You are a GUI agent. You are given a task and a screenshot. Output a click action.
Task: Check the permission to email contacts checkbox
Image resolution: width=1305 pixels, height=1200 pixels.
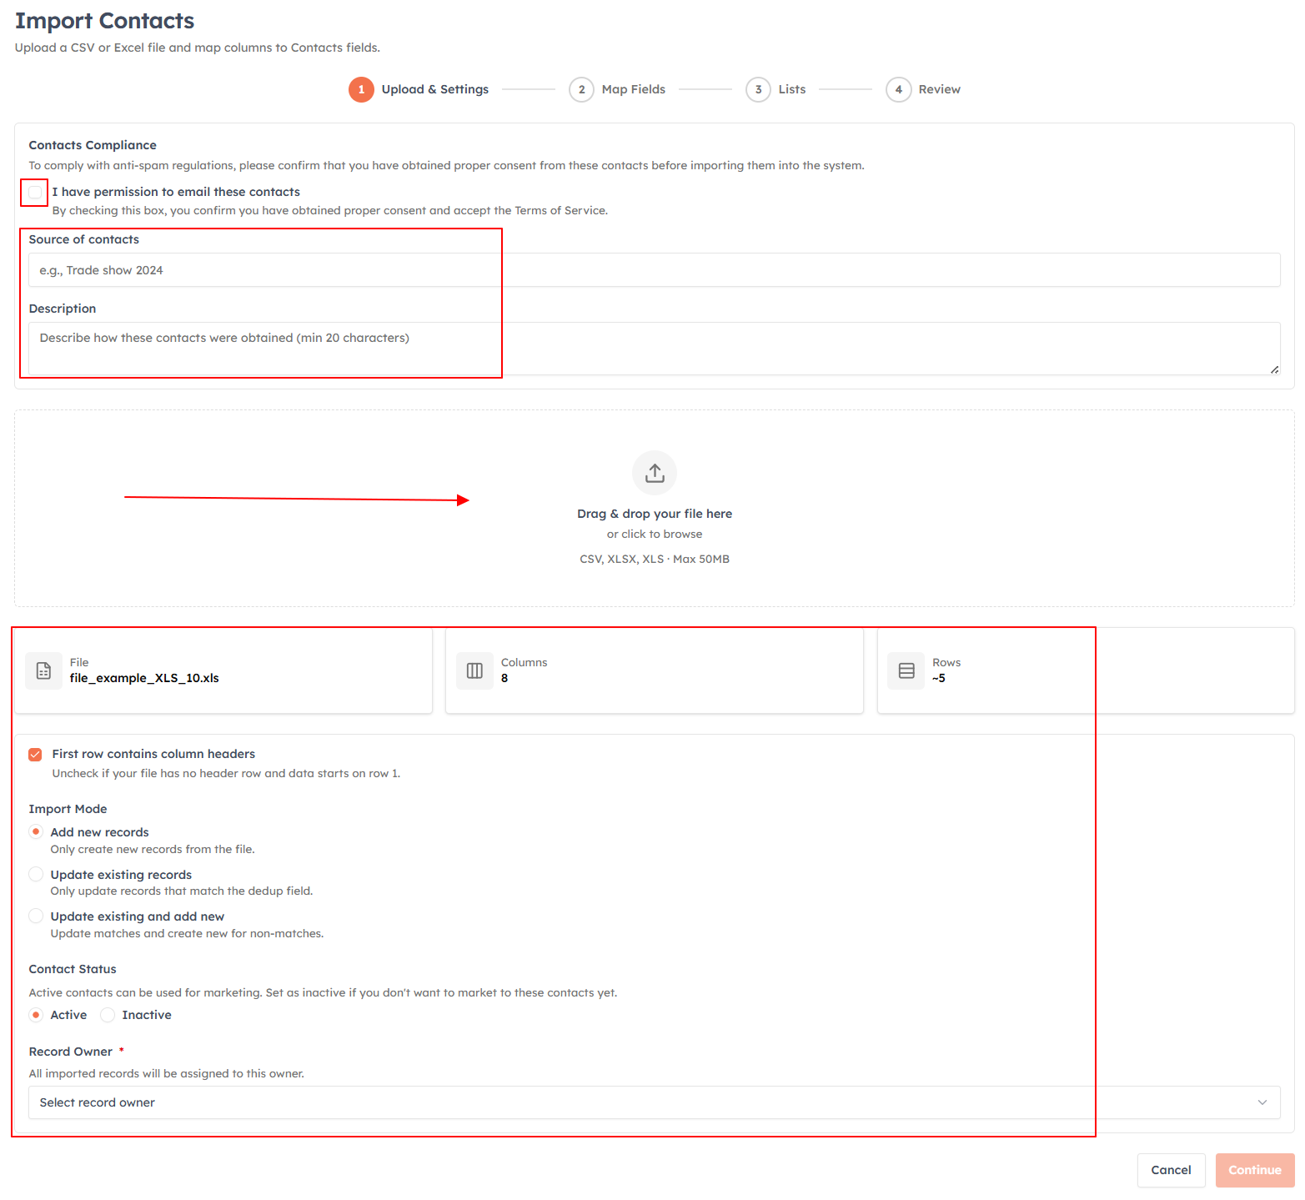point(35,193)
